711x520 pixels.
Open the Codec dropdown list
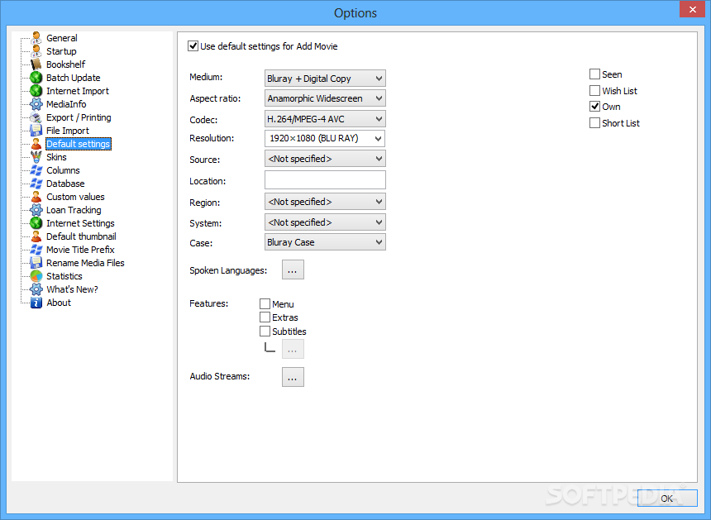pos(325,119)
